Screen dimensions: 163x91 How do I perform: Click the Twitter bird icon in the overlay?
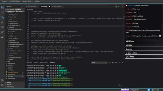click(x=149, y=90)
